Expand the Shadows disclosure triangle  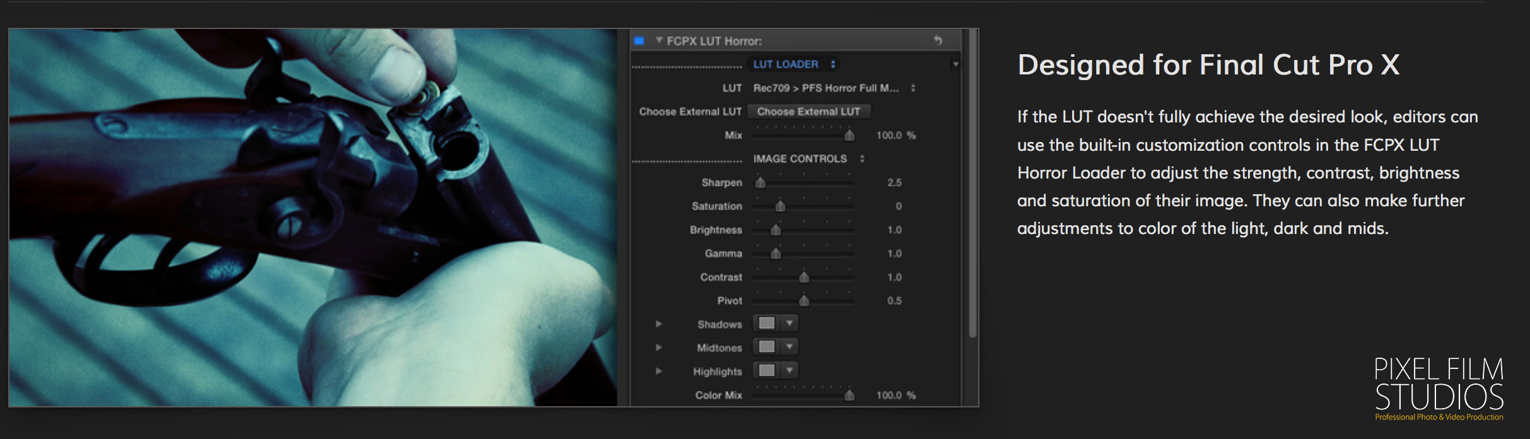(658, 324)
